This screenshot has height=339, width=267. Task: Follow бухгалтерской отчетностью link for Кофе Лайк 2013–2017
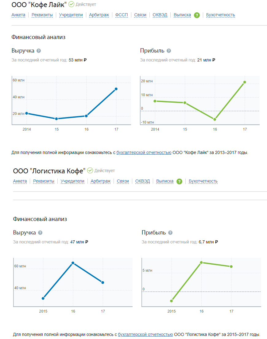coord(144,152)
